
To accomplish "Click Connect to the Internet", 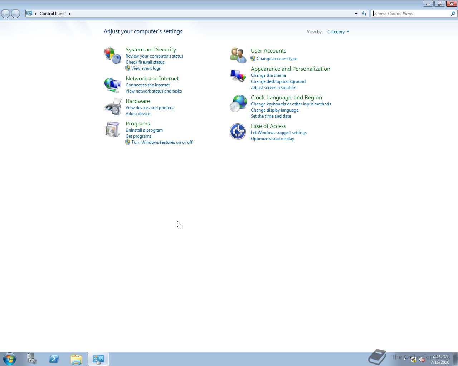I will [147, 85].
